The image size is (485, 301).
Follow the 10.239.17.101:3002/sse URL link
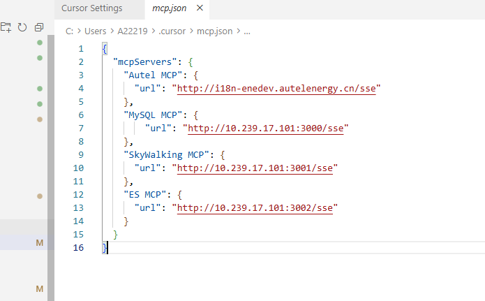[x=255, y=208]
